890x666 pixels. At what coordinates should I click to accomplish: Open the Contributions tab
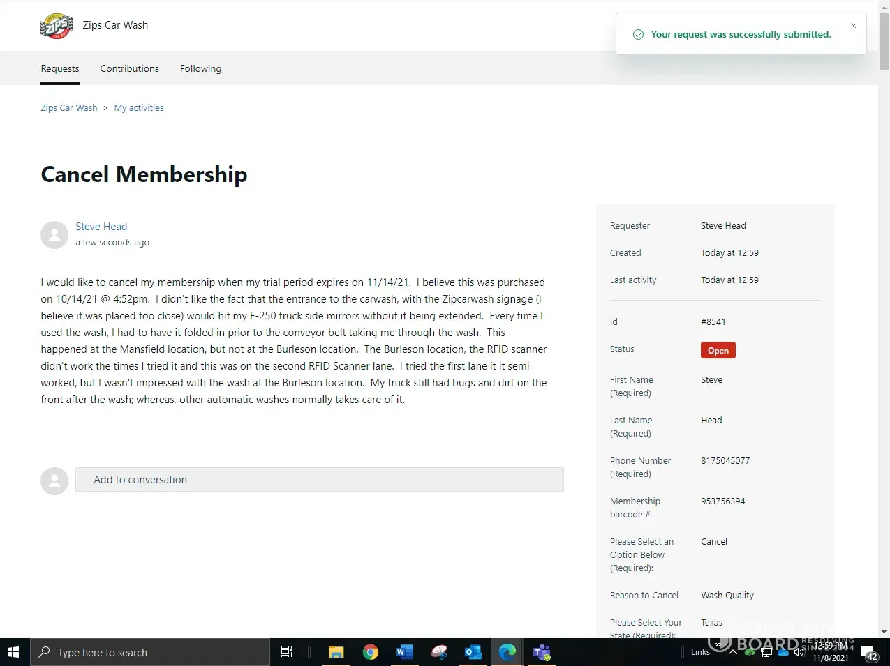129,68
